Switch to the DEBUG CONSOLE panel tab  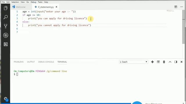pyautogui.click(x=46, y=62)
